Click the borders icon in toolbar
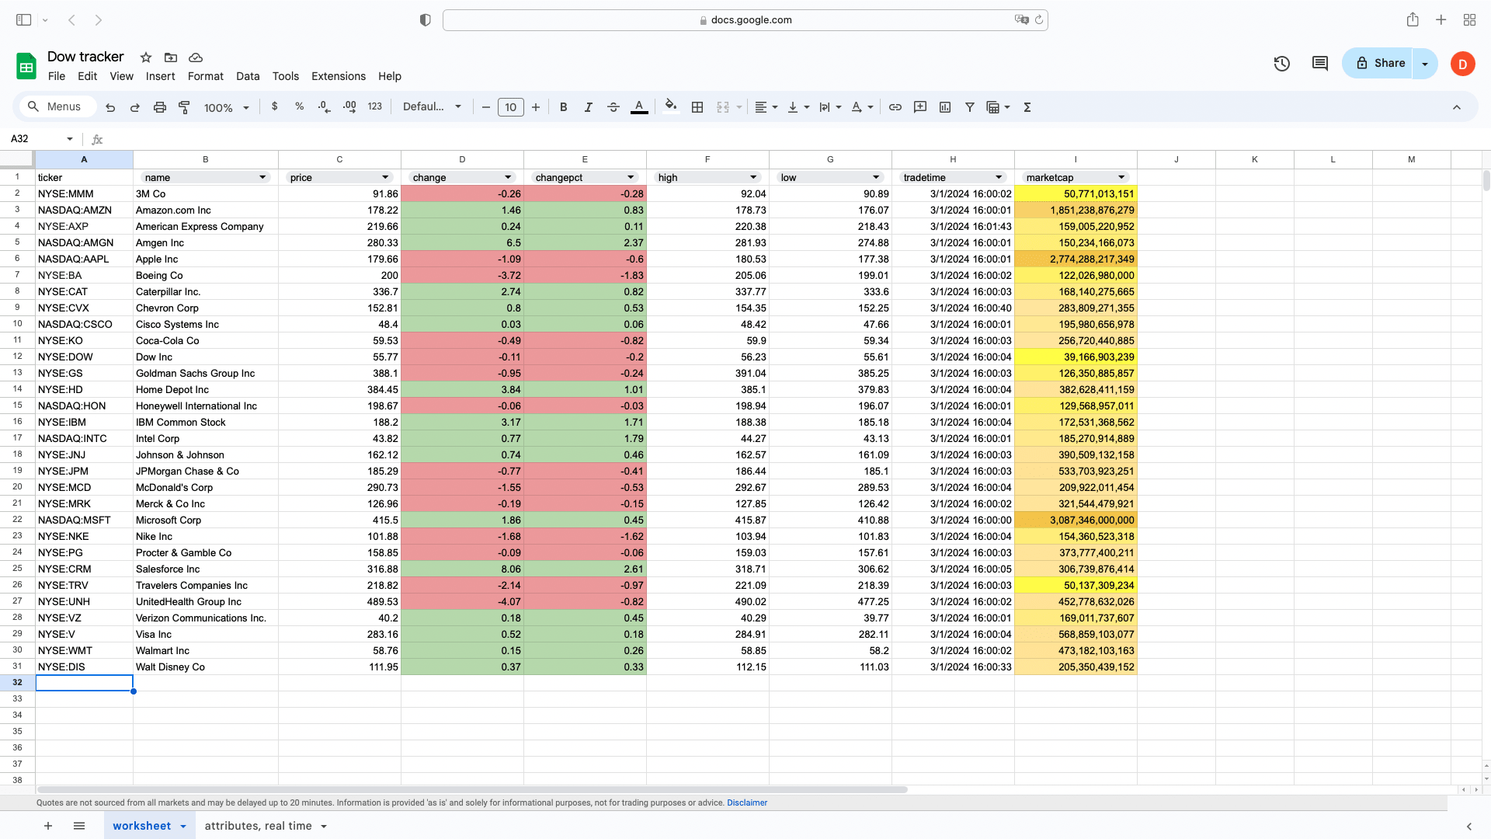This screenshot has width=1491, height=839. coord(697,107)
